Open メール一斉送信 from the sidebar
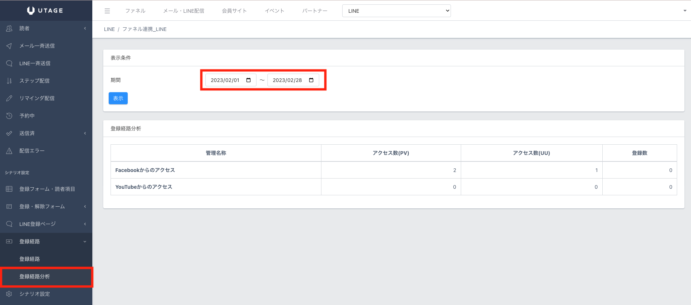691x305 pixels. click(x=37, y=46)
